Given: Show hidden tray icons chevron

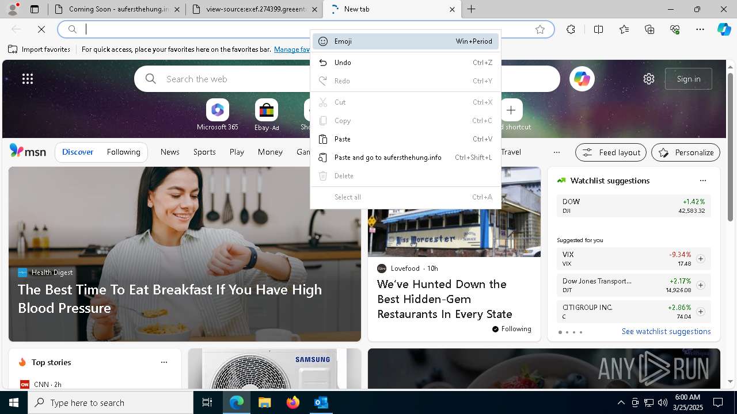Looking at the screenshot, I should click(621, 402).
